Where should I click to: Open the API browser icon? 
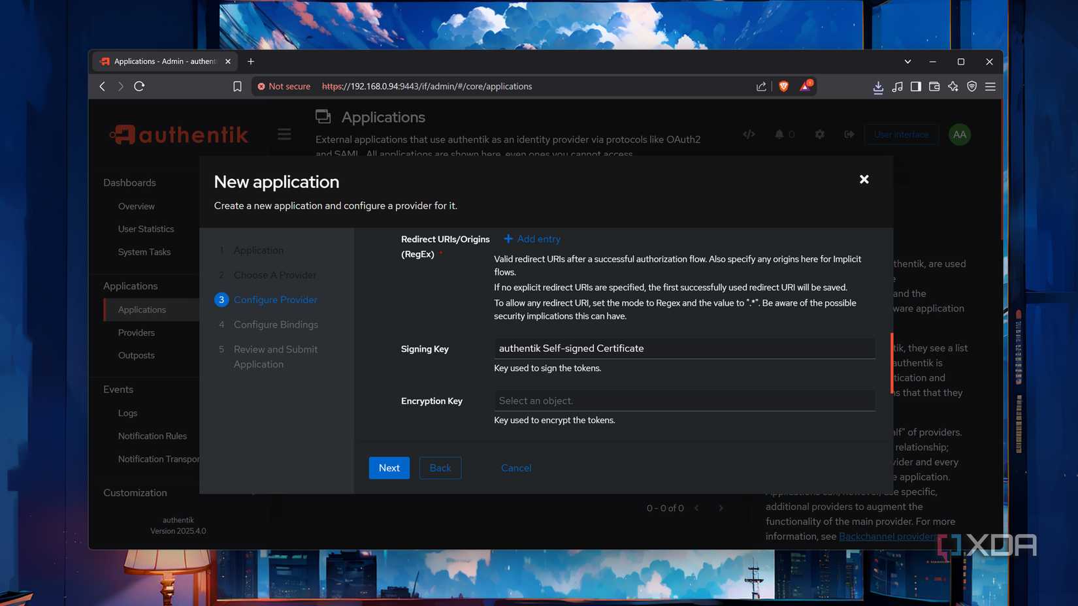(749, 135)
